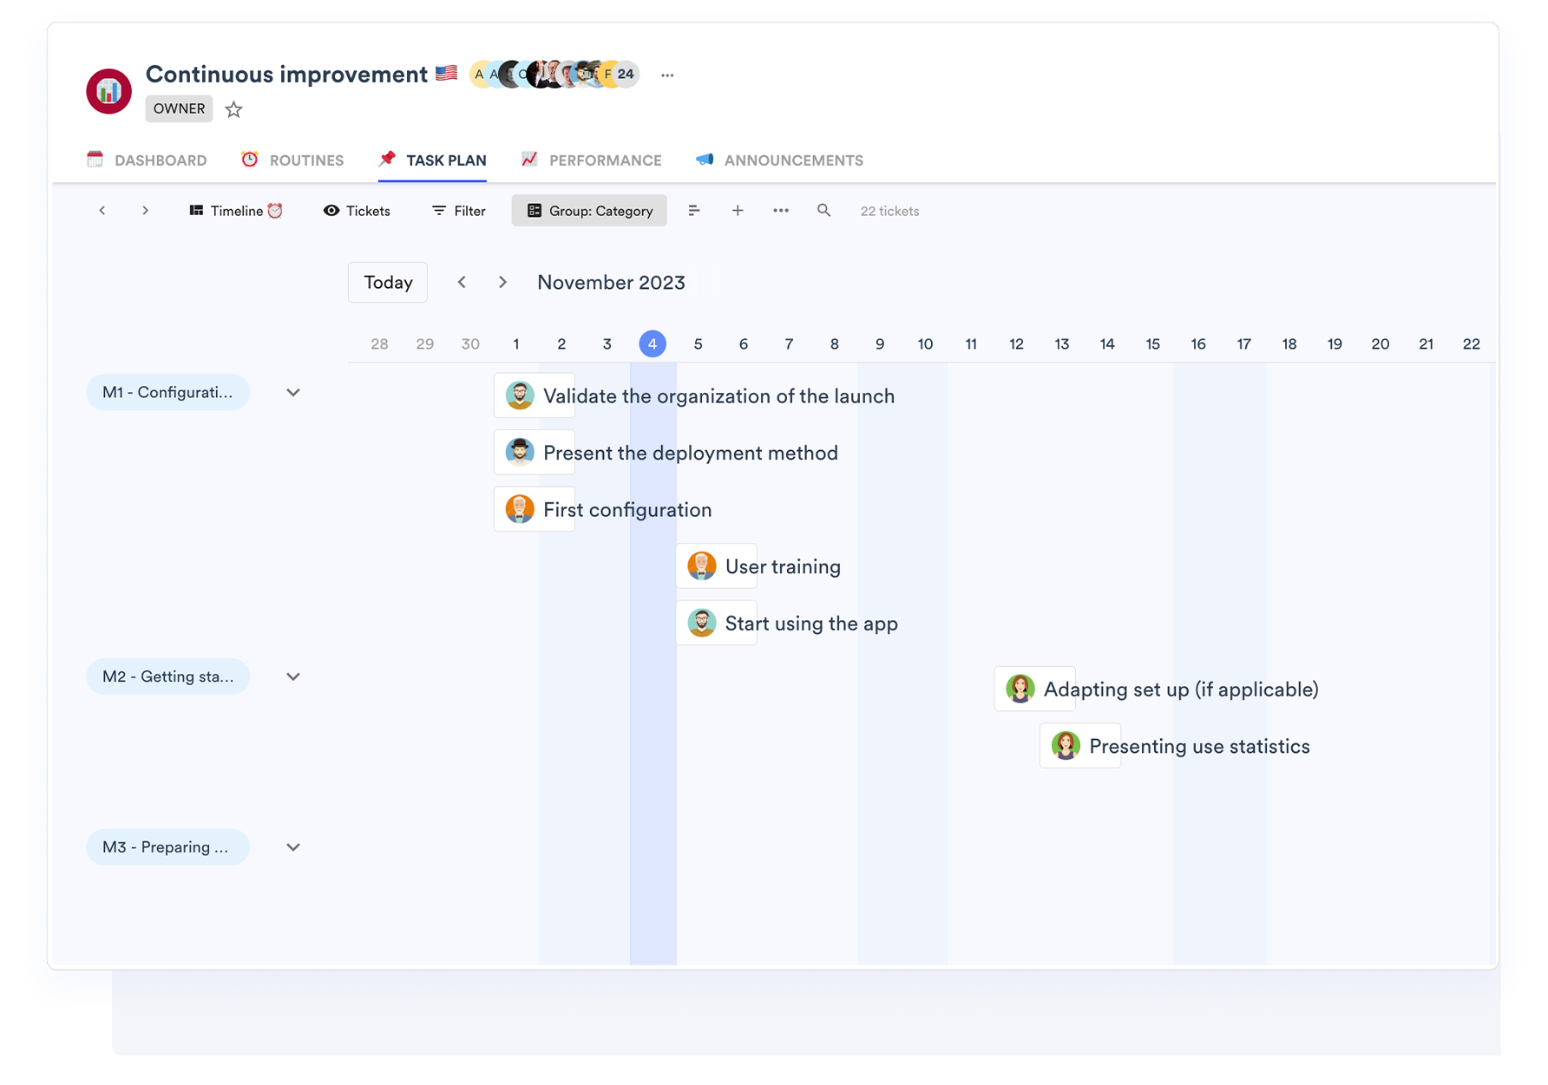Go to the previous month in calendar
The image size is (1548, 1085).
click(x=462, y=283)
